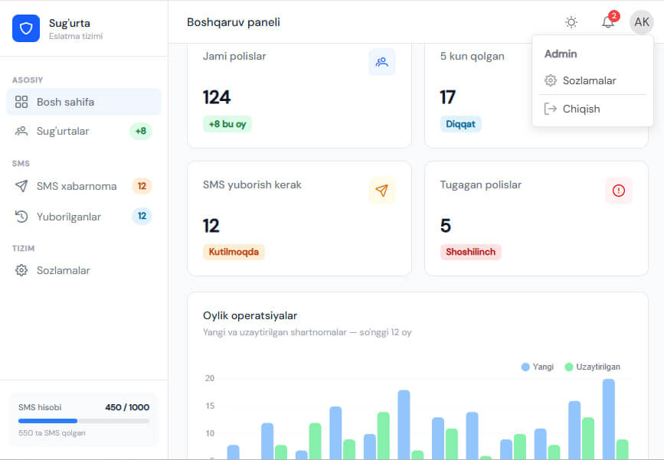Click the AK user avatar
Image resolution: width=664 pixels, height=460 pixels.
pyautogui.click(x=642, y=22)
